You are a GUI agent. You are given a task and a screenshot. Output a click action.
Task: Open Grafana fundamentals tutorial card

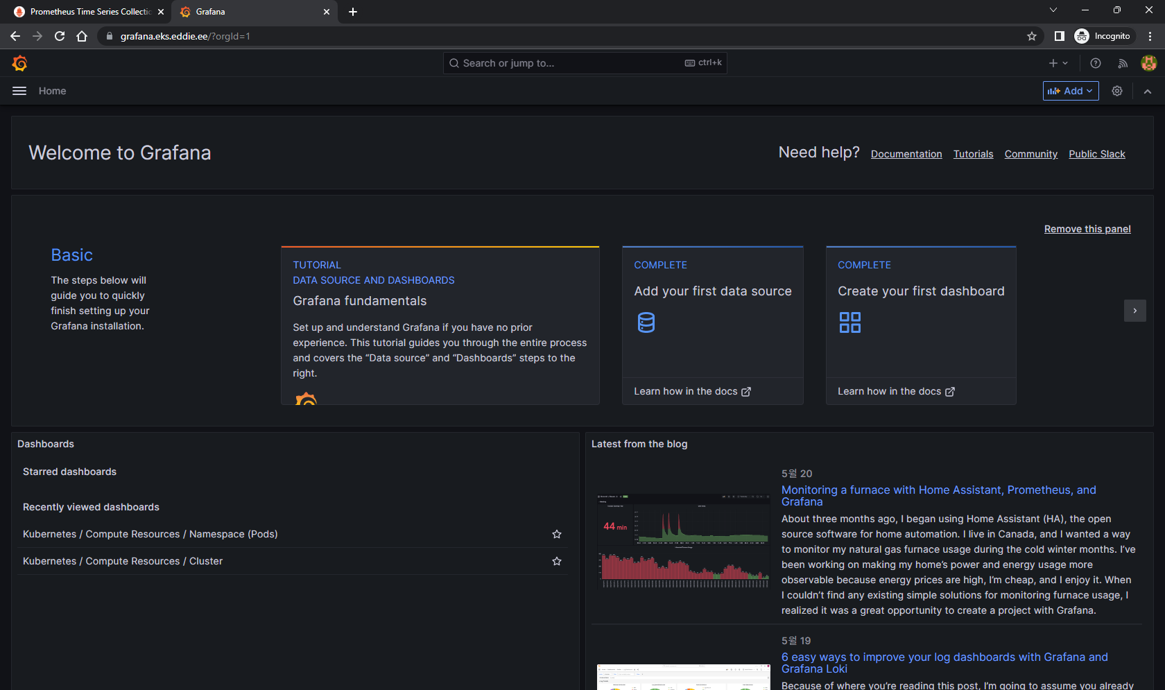coord(440,325)
